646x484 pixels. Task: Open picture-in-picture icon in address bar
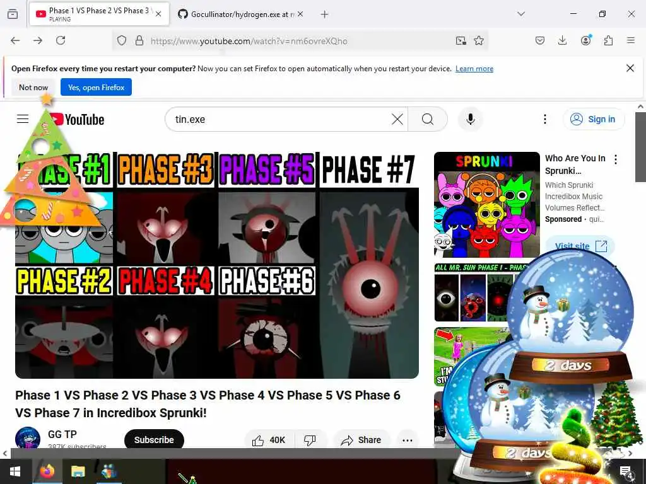(461, 40)
